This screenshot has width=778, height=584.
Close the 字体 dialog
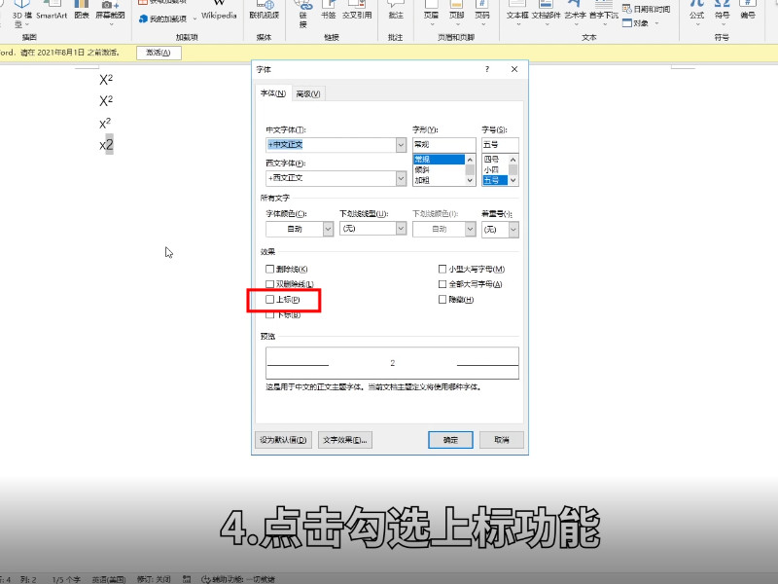click(514, 69)
